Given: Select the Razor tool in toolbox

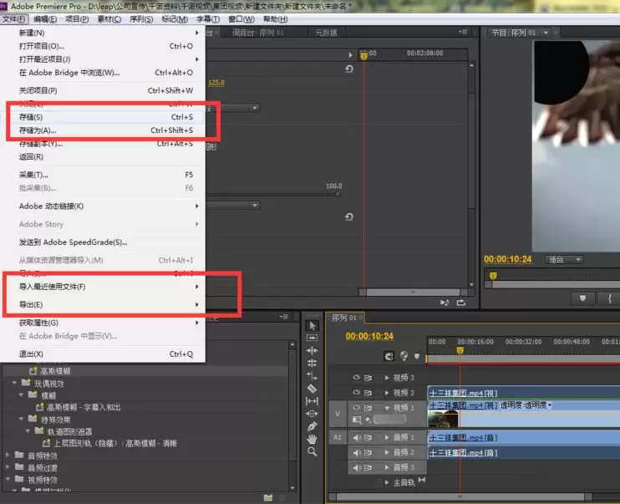Looking at the screenshot, I should point(312,389).
